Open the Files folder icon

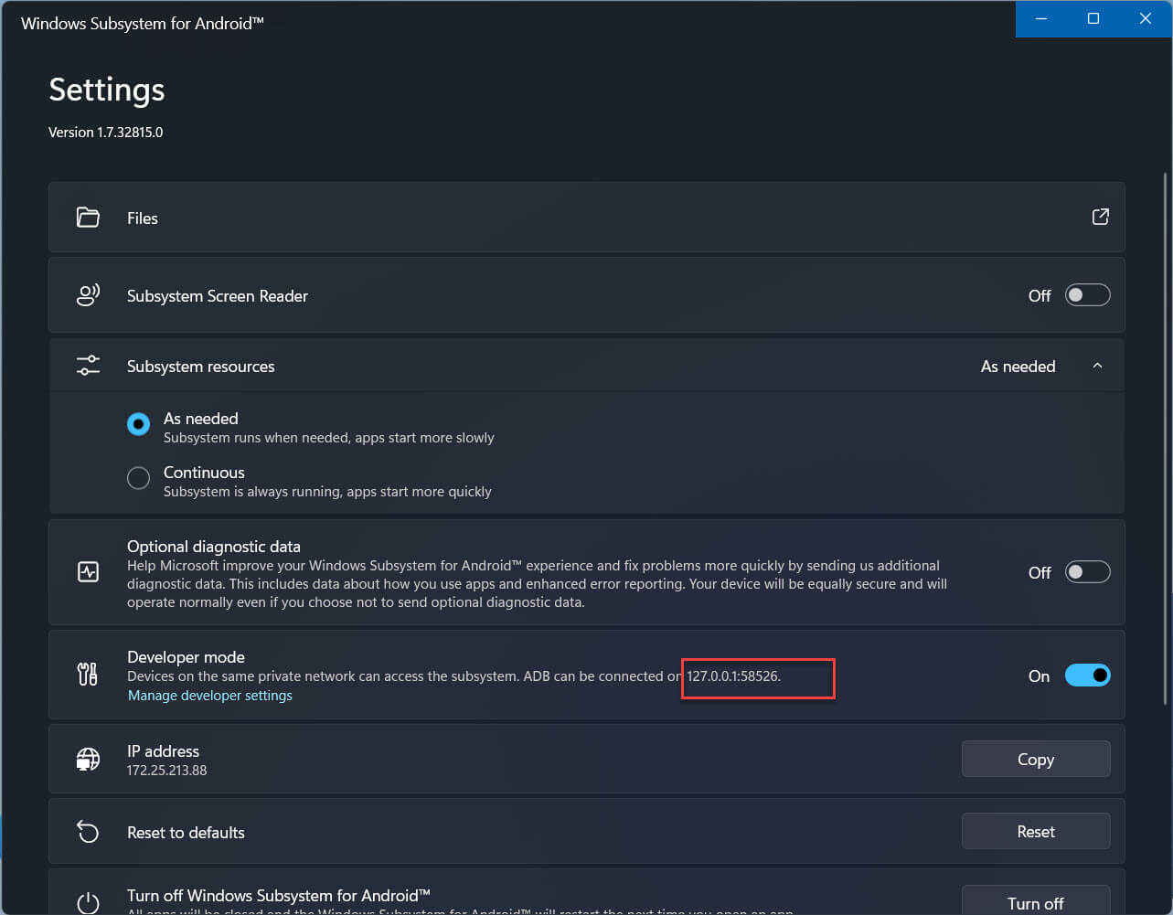point(88,218)
